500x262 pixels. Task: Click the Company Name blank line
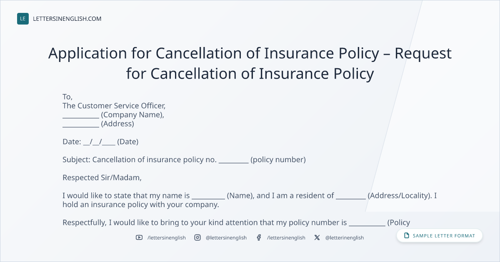[x=81, y=115]
